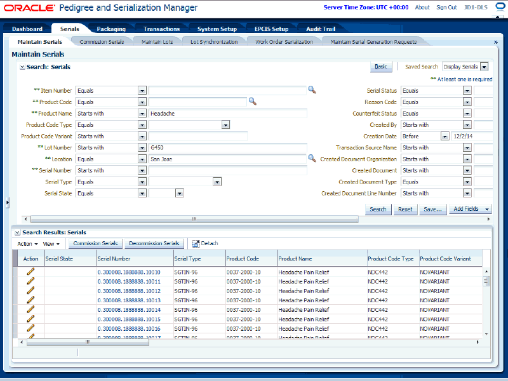
Task: Open Product Code Type value dropdown
Action: click(x=226, y=124)
